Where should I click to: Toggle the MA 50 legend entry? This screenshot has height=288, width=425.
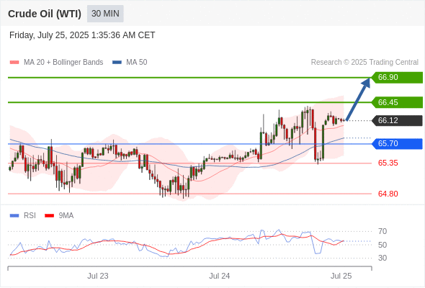pyautogui.click(x=130, y=63)
